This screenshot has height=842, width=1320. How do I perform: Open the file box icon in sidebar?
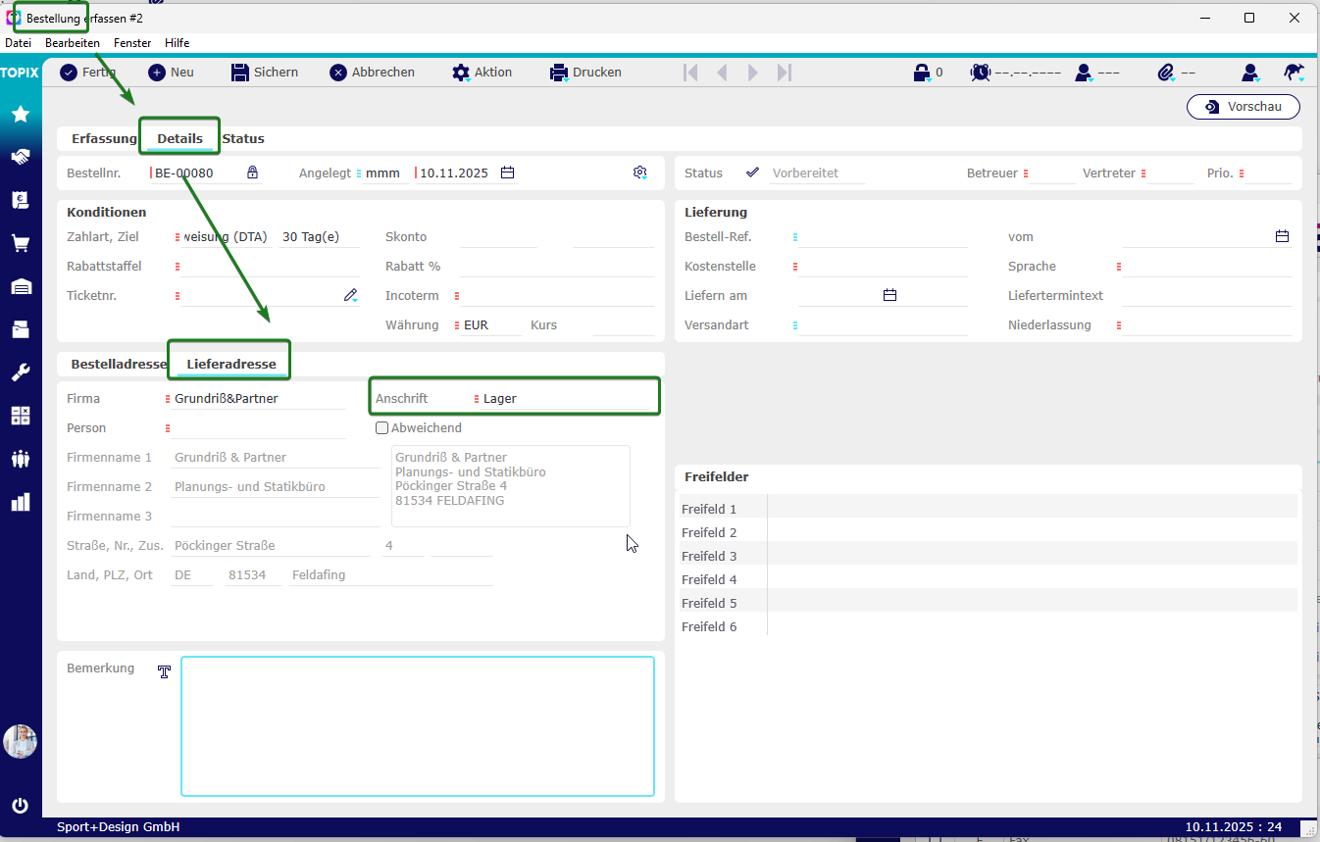pyautogui.click(x=20, y=329)
